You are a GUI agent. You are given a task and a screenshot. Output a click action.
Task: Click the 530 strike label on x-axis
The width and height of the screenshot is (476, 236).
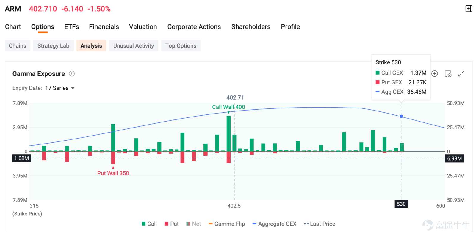pyautogui.click(x=401, y=204)
